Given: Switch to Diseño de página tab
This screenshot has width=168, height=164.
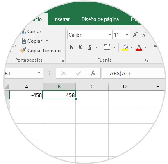Looking at the screenshot, I should tap(100, 19).
